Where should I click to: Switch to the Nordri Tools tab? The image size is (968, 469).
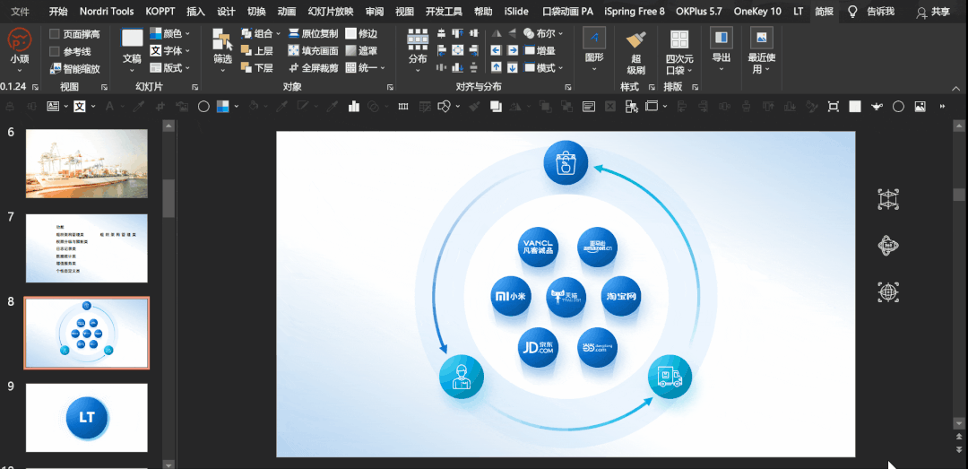[x=107, y=11]
